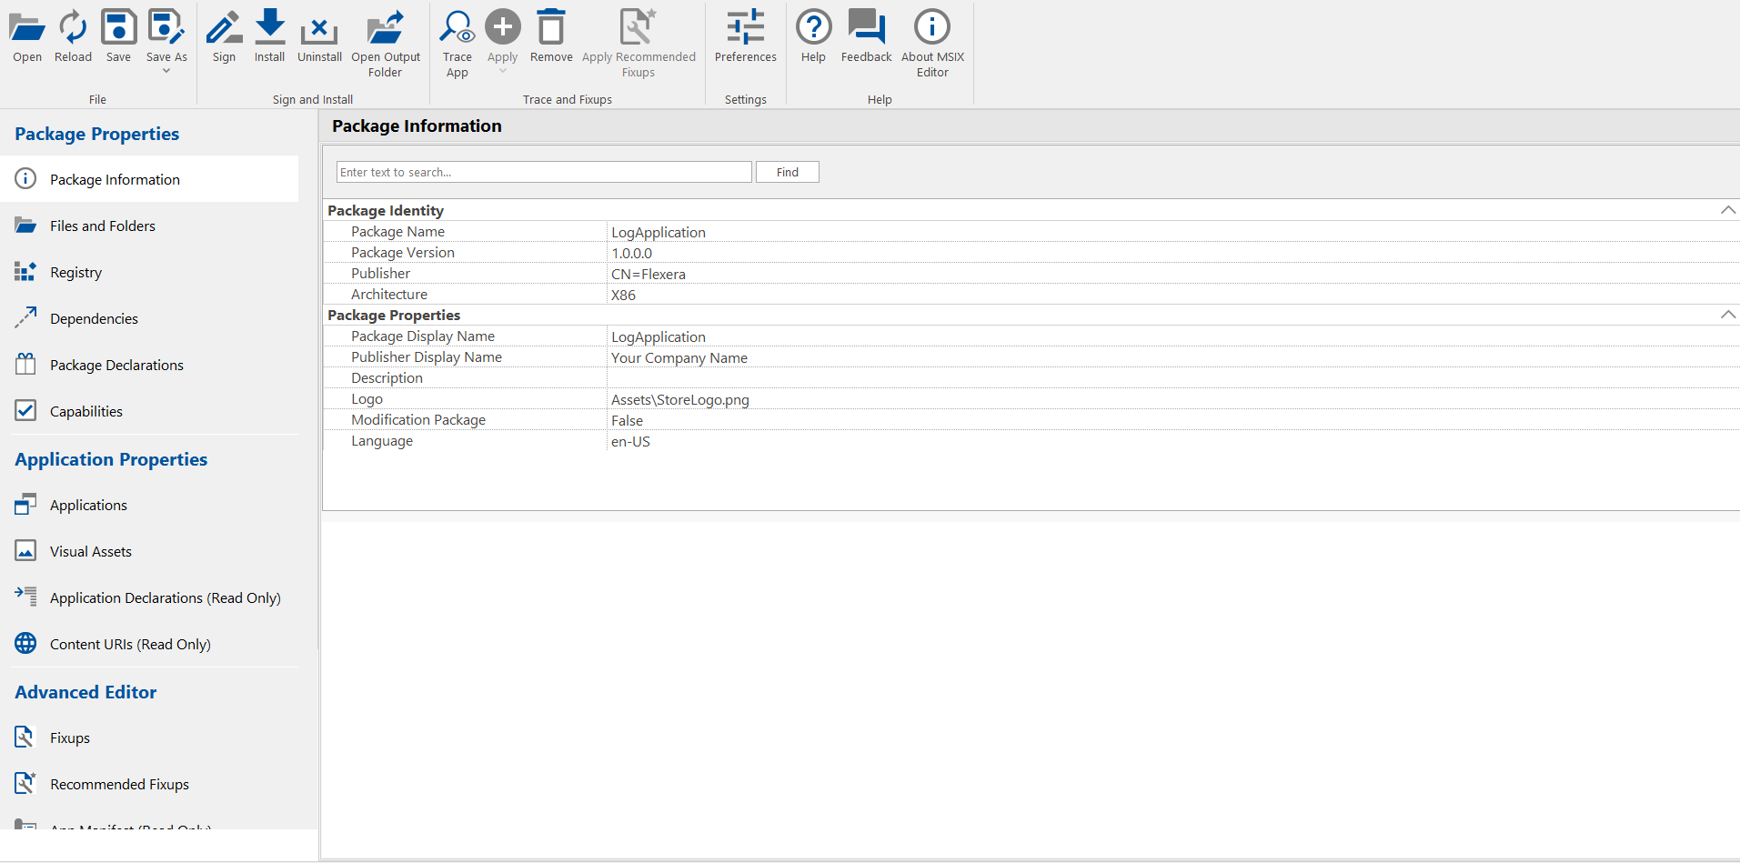Select Registry in the sidebar
Viewport: 1740px width, 863px height.
(x=75, y=272)
